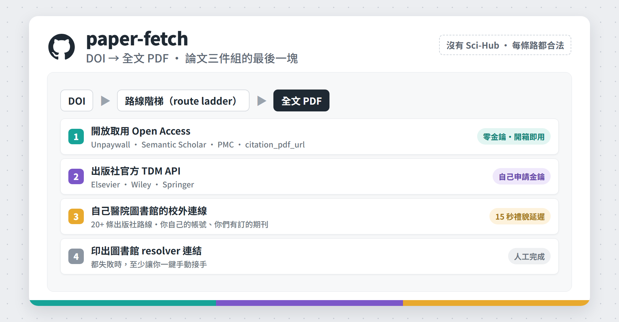The height and width of the screenshot is (322, 619).
Task: Click the 零金鑰・開箱即用 green tag
Action: 514,137
